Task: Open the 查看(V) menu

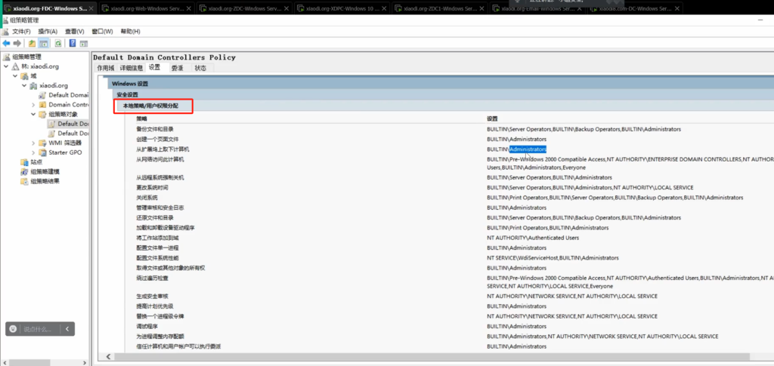Action: point(75,31)
